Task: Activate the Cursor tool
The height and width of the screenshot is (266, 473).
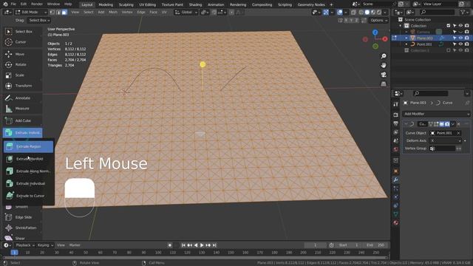Action: point(23,42)
